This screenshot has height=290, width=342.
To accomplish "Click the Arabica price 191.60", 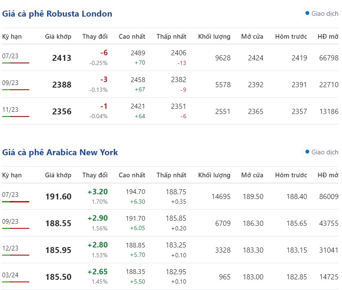I will (x=59, y=196).
